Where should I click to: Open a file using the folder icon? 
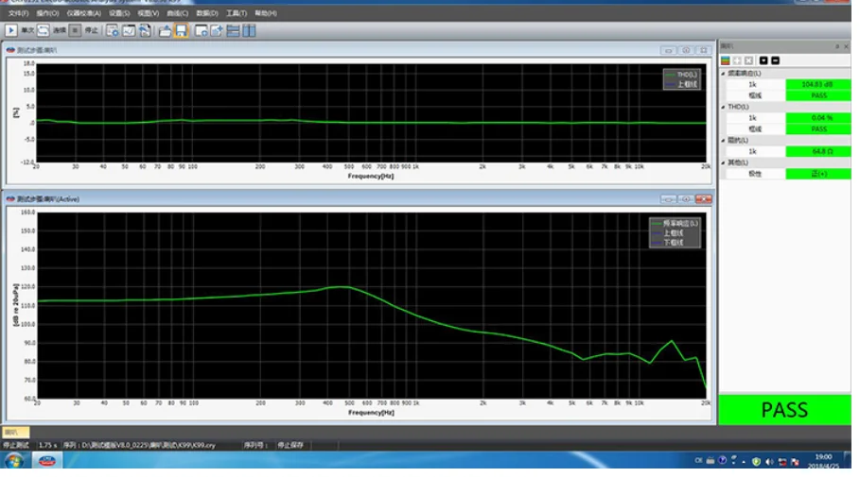tap(165, 30)
